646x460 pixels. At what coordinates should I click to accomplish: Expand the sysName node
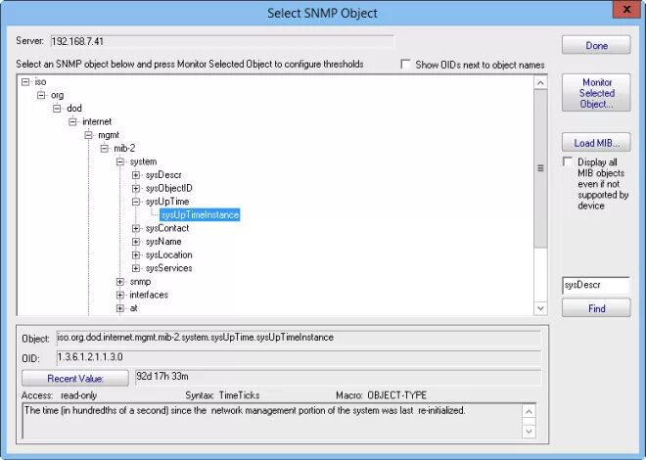point(136,242)
